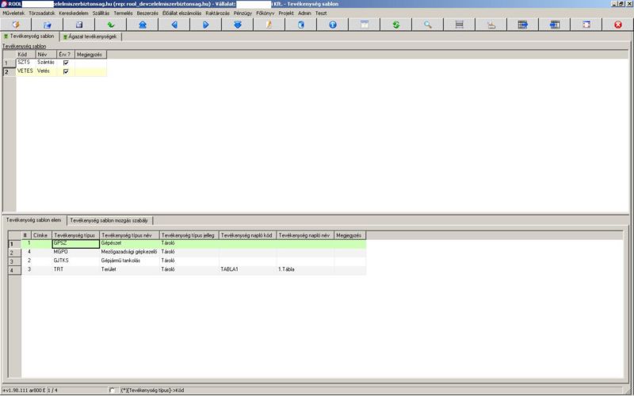
Task: Open the Törzsadatok menu
Action: click(x=42, y=13)
